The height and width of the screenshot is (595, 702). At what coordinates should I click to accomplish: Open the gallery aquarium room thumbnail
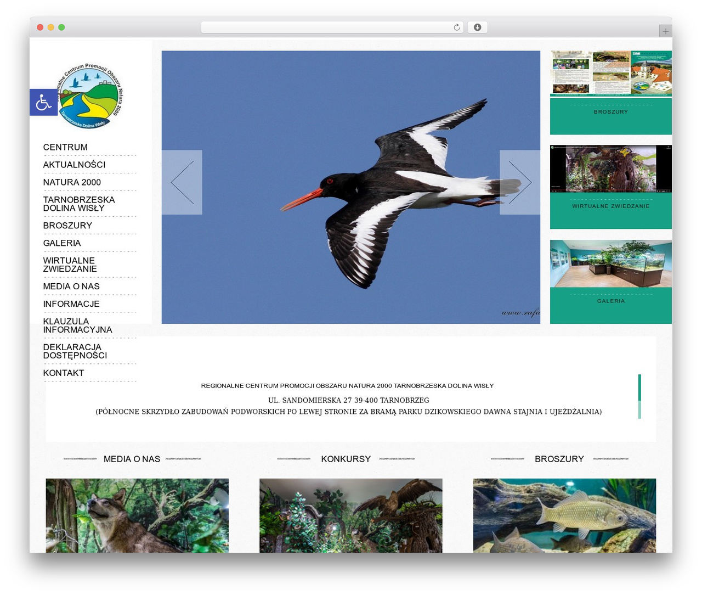coord(611,263)
